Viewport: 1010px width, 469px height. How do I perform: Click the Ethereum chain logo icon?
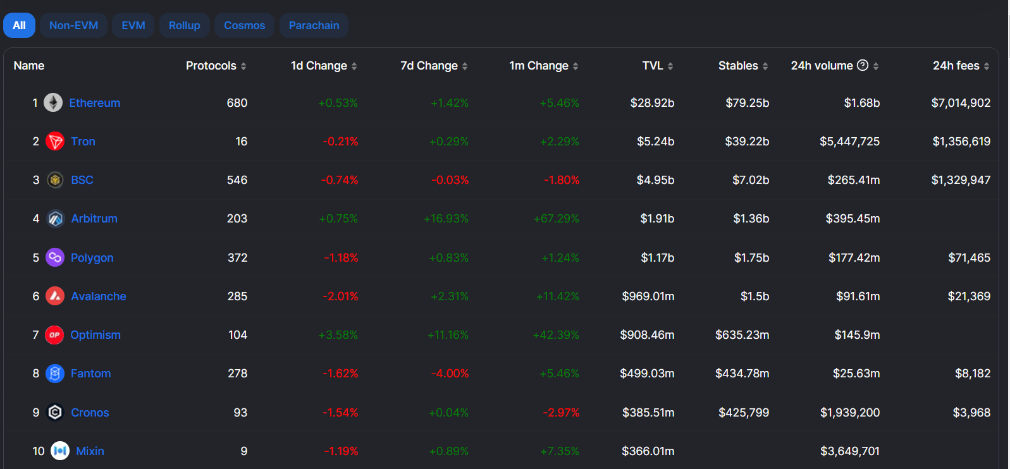(x=53, y=102)
